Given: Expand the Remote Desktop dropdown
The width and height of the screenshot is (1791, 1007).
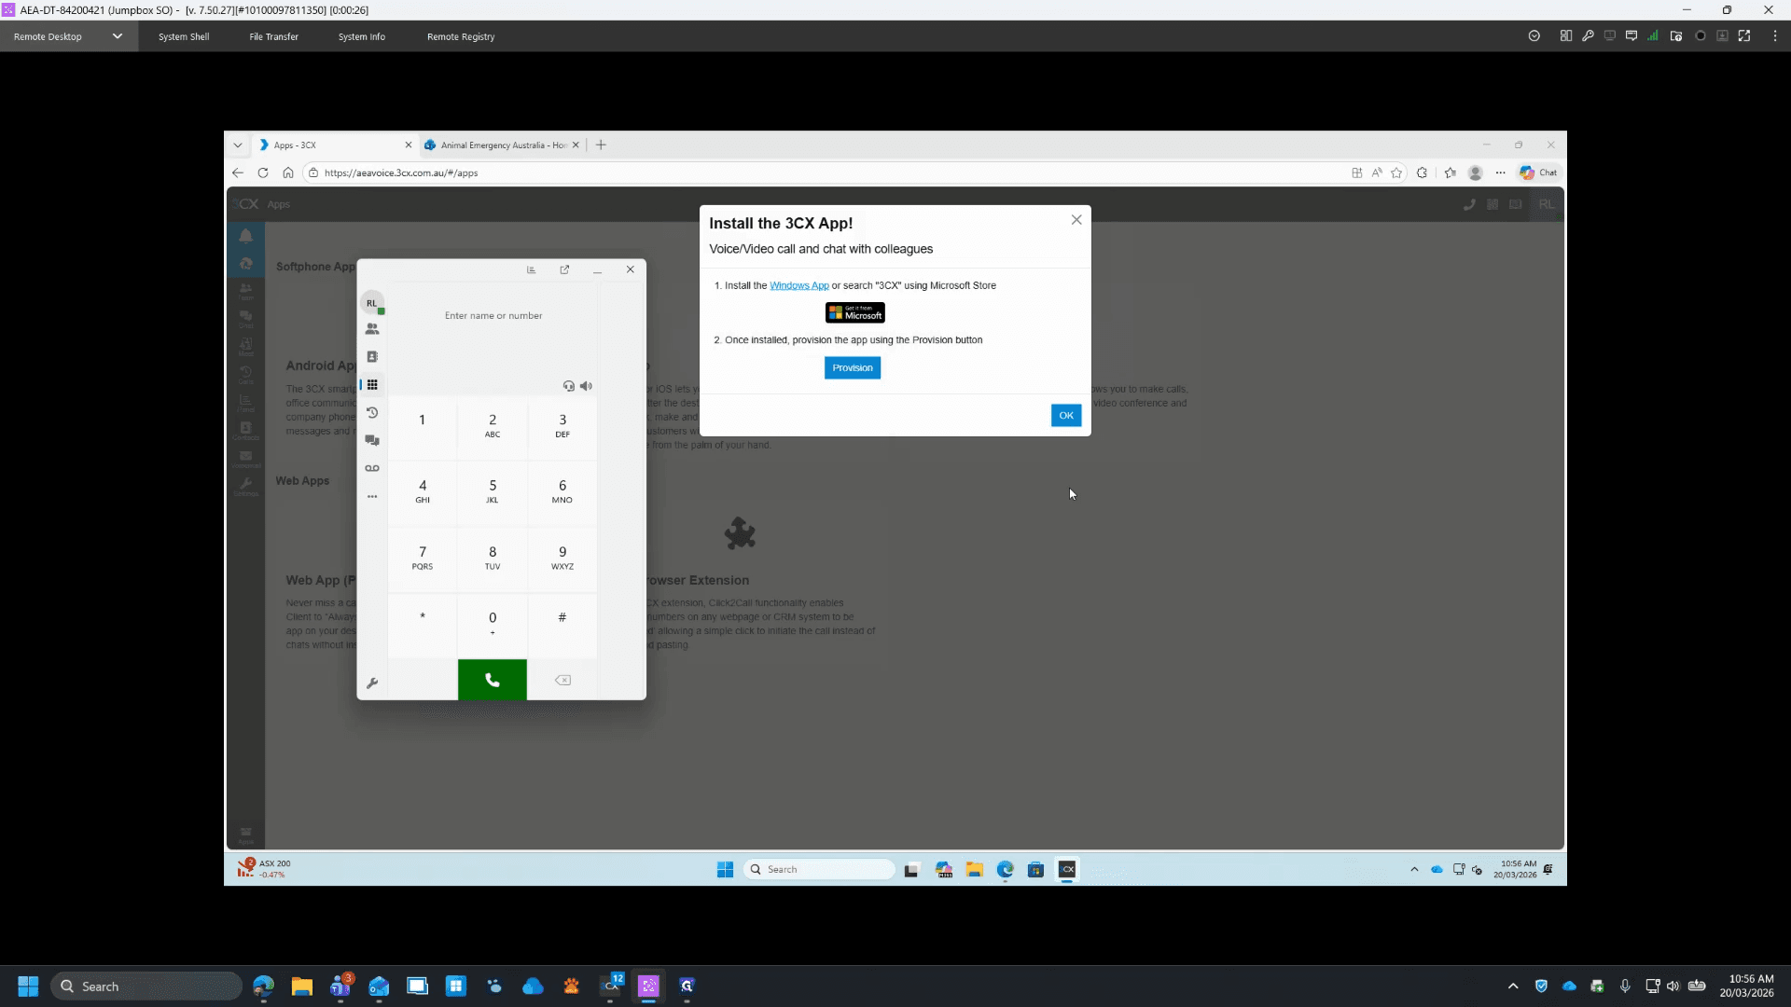Looking at the screenshot, I should [x=118, y=36].
